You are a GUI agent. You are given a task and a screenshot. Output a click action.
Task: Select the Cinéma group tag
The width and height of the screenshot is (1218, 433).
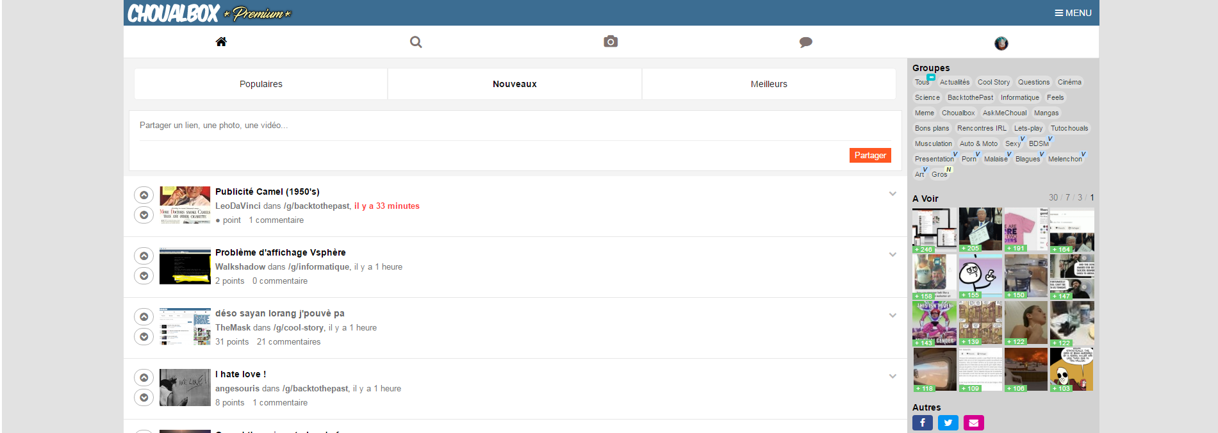[1069, 82]
